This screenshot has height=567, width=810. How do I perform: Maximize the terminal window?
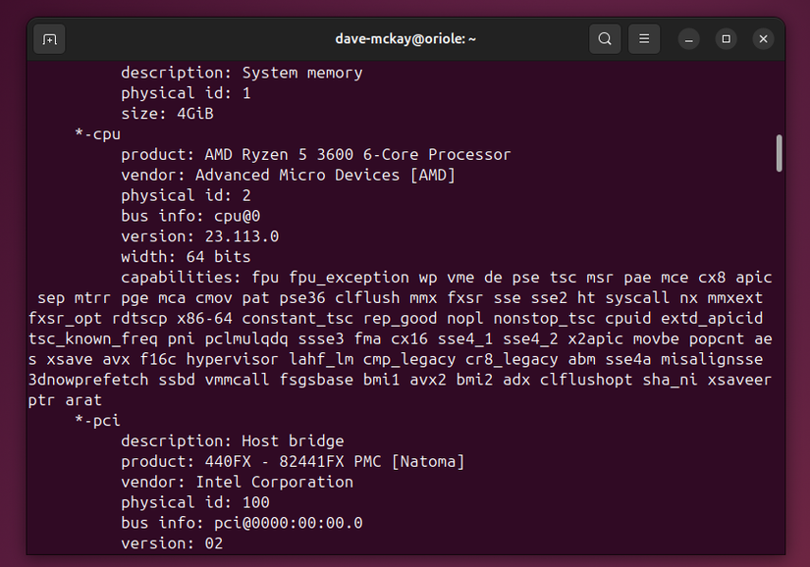click(726, 39)
